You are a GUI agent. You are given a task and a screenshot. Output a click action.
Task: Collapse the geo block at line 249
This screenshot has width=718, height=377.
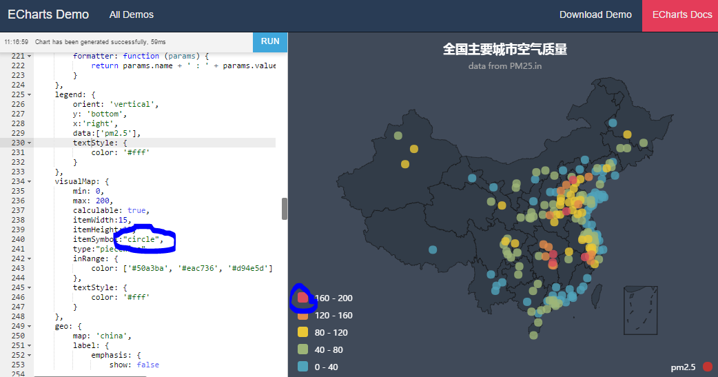[x=30, y=327]
